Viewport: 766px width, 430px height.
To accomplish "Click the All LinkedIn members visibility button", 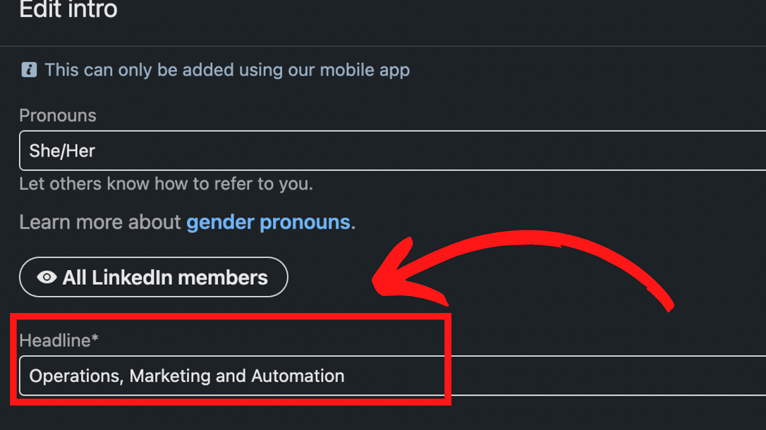I will click(154, 277).
